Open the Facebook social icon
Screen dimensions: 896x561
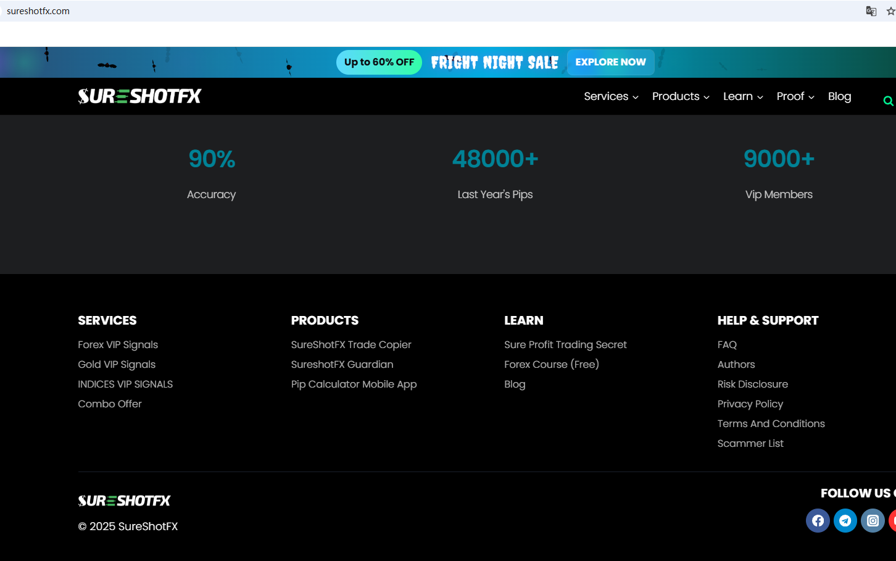pyautogui.click(x=818, y=520)
